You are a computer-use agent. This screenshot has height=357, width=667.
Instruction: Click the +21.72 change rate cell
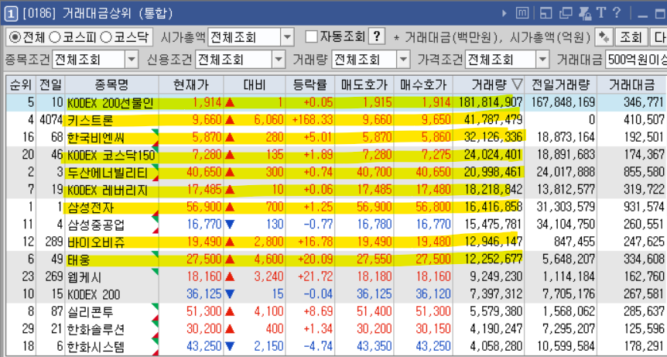click(315, 277)
